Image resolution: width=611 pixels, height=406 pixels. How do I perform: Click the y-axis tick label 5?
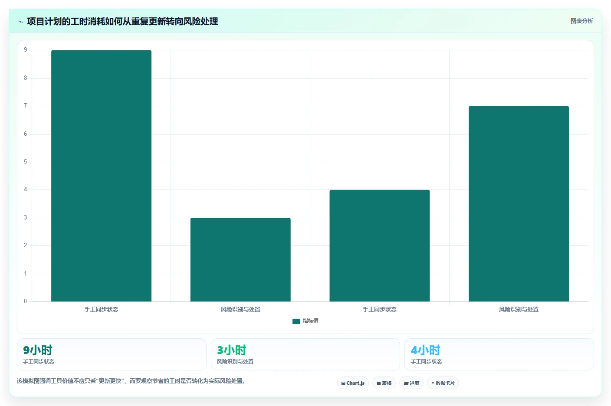click(25, 162)
